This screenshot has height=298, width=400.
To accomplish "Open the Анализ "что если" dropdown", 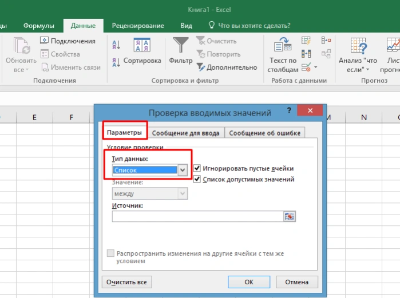I will coord(358,65).
